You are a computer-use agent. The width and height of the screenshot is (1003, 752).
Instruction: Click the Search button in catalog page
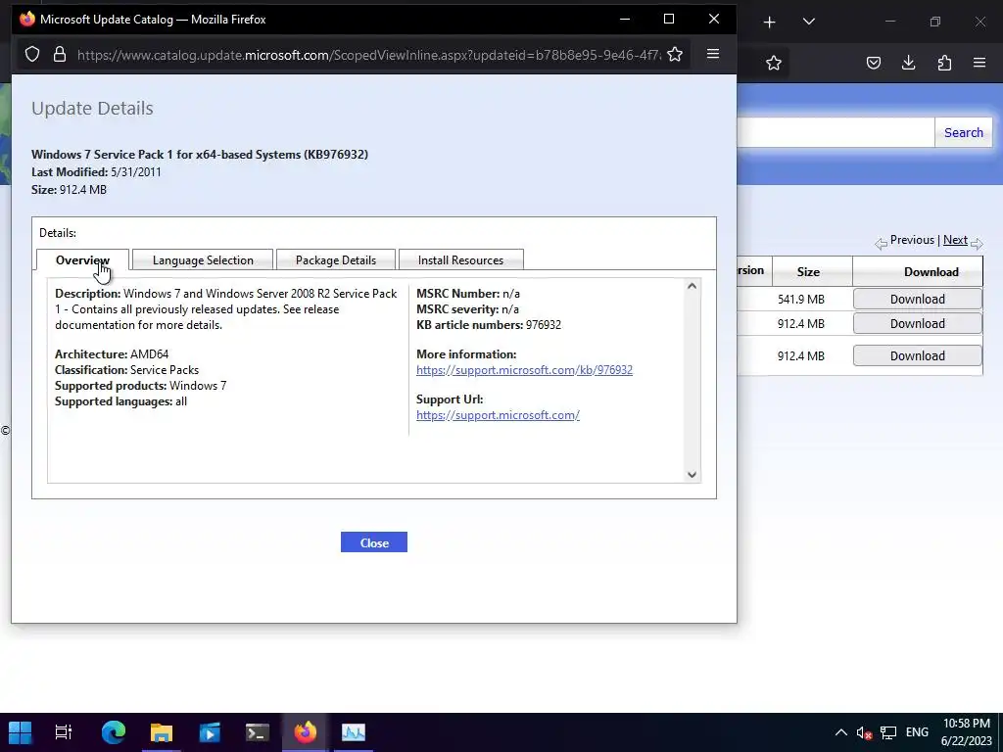(964, 132)
